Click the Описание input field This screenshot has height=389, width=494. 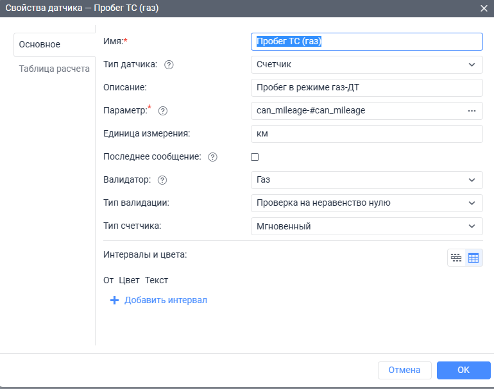click(x=366, y=88)
